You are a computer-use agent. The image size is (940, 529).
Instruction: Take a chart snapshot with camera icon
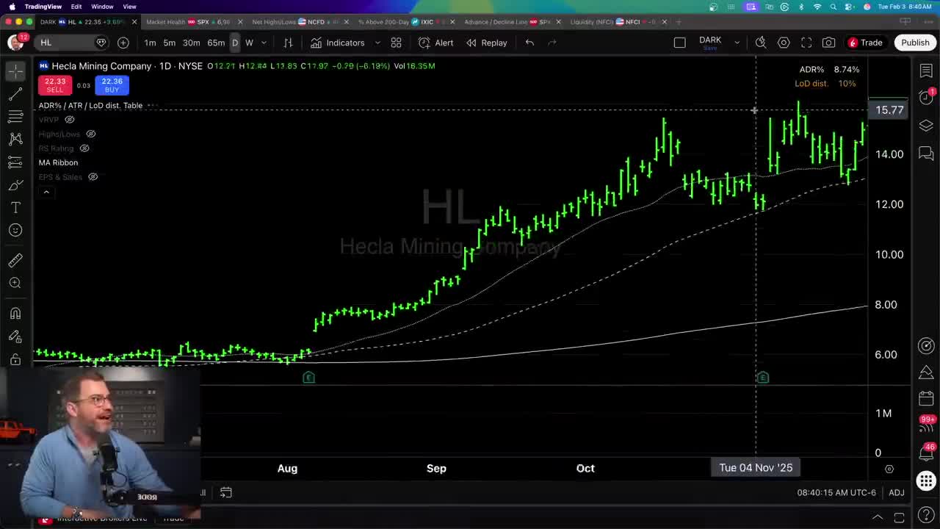(x=828, y=43)
